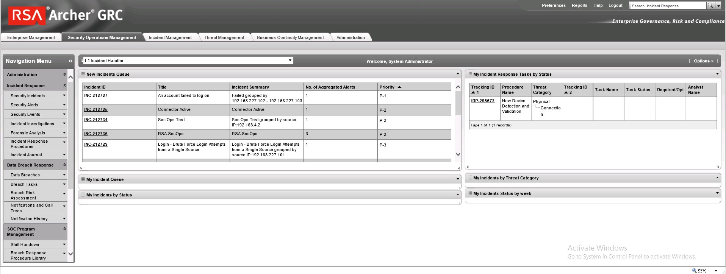
Task: Open incident INC-212729
Action: coord(95,144)
